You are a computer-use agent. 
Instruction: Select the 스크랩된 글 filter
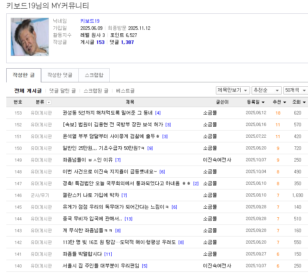96,91
